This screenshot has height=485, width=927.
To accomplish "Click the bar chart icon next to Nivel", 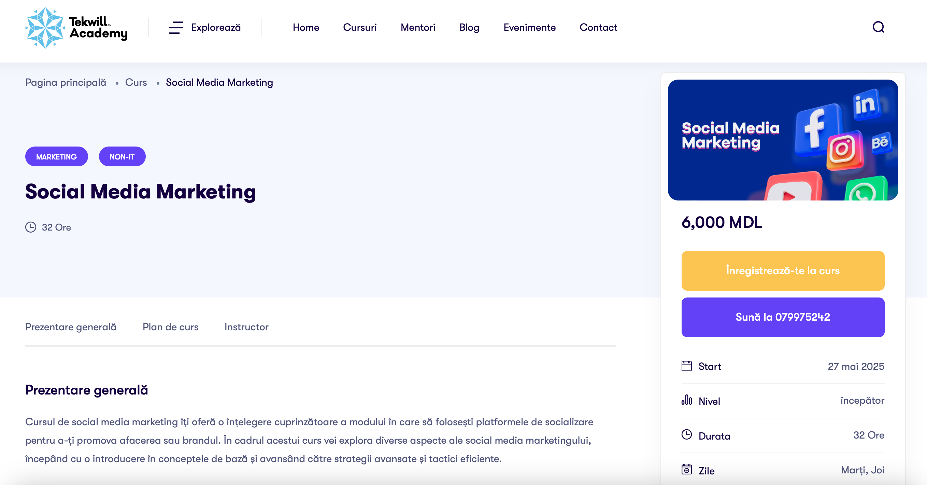I will 687,400.
